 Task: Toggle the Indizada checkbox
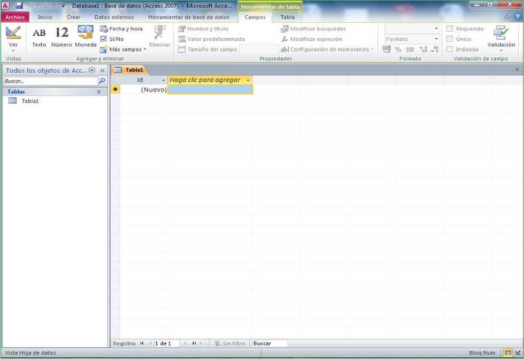[x=450, y=49]
